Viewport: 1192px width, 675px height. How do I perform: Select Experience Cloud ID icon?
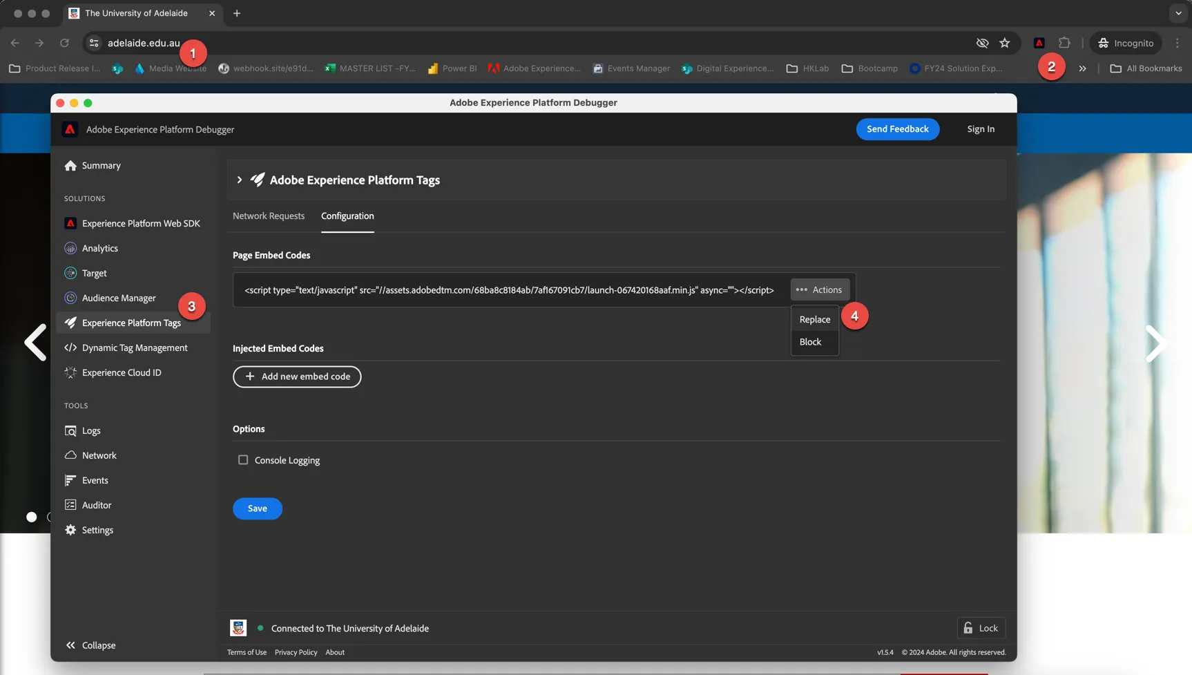coord(70,373)
